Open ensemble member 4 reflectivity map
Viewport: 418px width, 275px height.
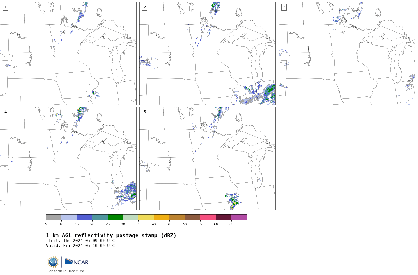point(68,158)
